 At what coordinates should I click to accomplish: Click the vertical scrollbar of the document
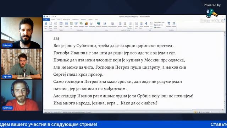click(x=225, y=70)
